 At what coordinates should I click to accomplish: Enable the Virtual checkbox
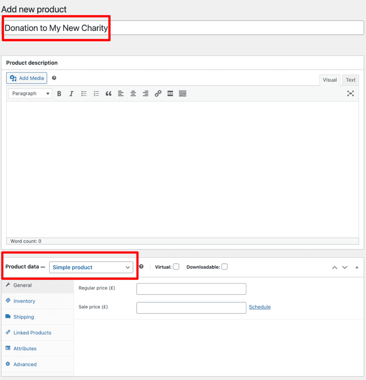click(176, 267)
